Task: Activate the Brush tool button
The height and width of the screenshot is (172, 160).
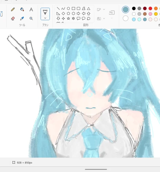Action: point(45,12)
